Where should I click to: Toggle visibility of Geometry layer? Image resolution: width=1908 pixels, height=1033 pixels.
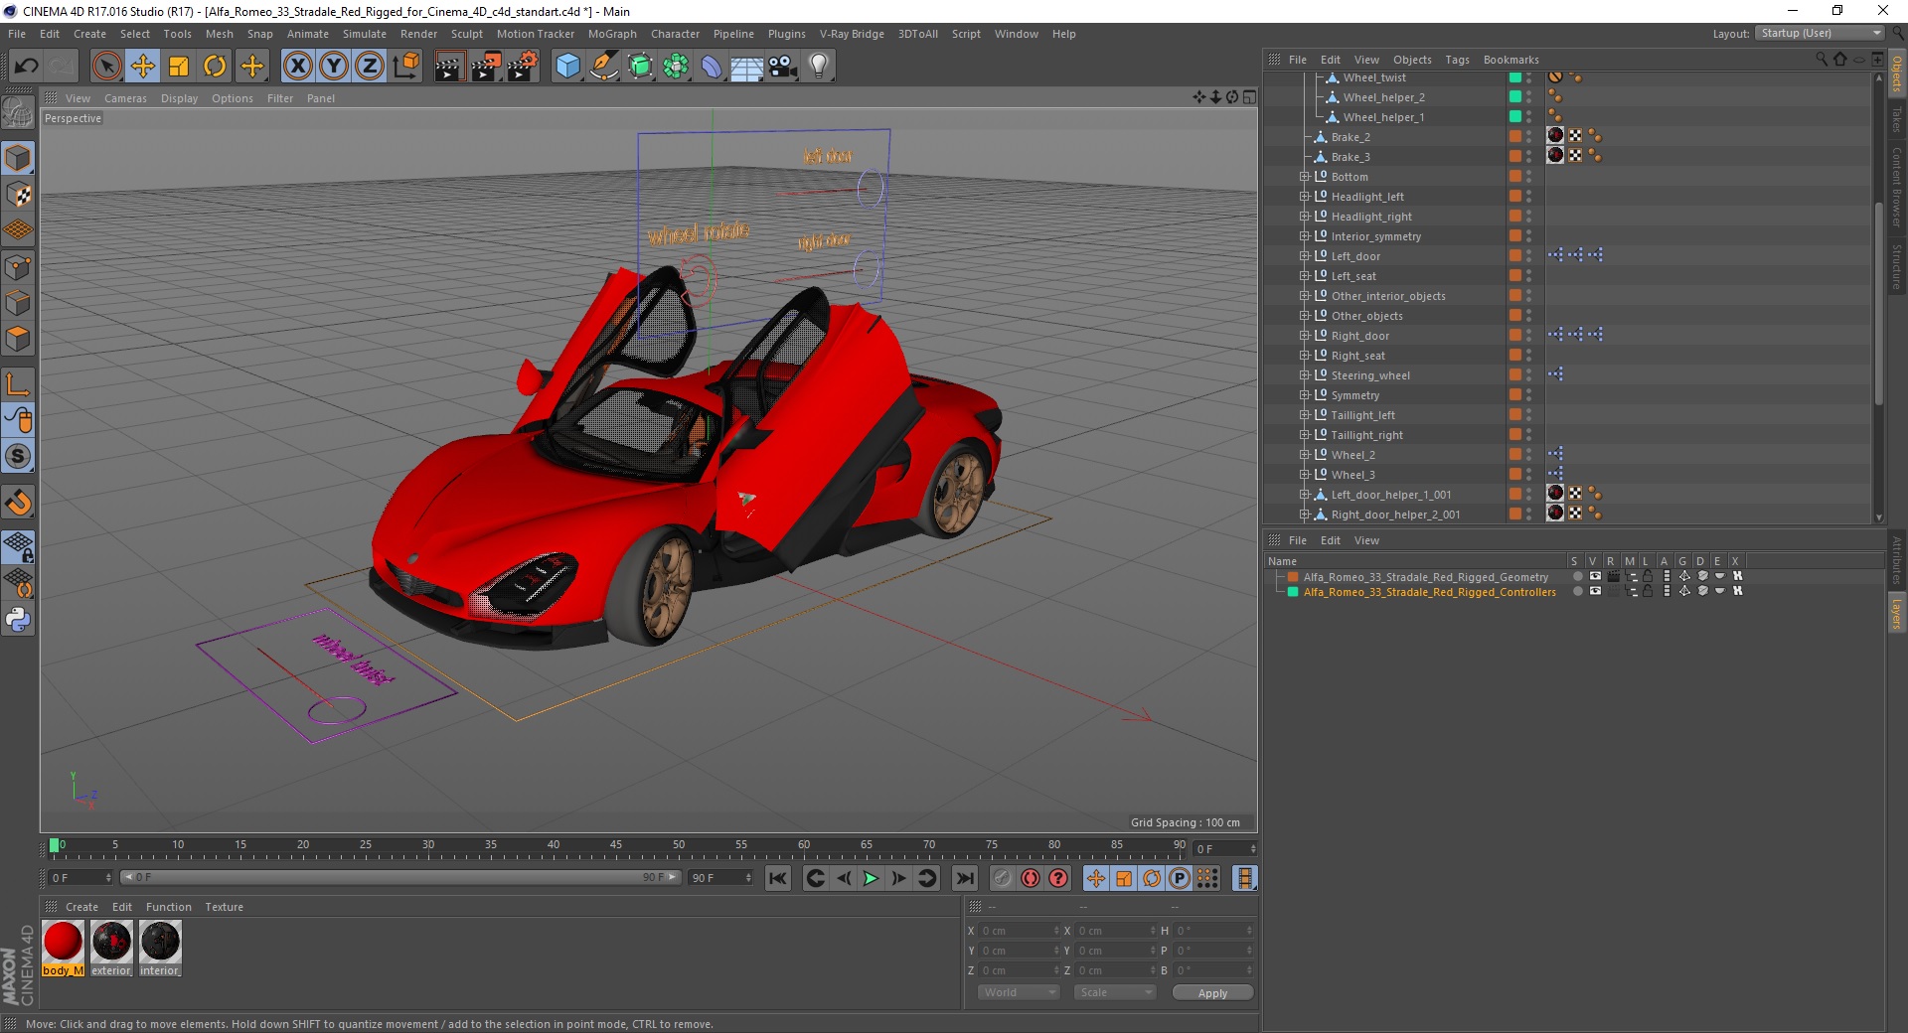[x=1595, y=576]
